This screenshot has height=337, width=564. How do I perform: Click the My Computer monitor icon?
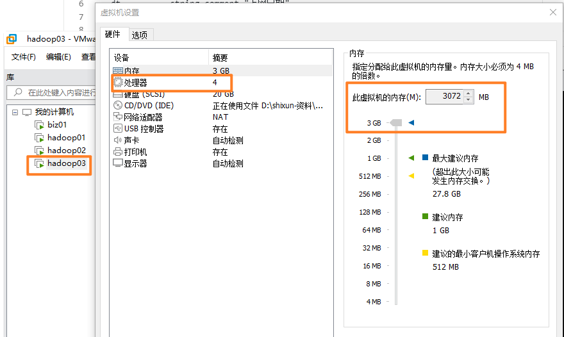click(27, 112)
